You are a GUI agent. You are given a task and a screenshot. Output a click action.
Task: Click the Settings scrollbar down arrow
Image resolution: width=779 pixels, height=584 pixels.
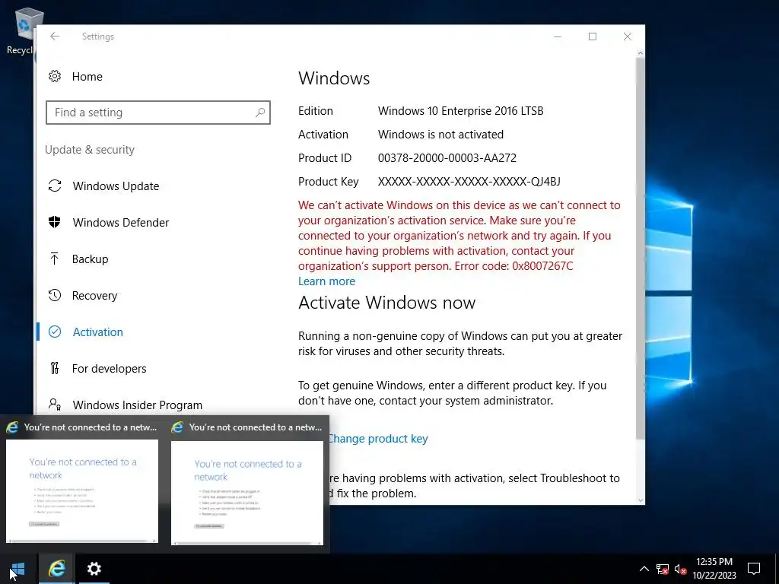pos(641,500)
